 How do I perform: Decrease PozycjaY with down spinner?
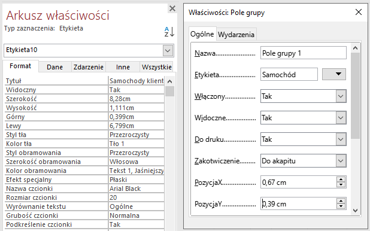coord(341,206)
